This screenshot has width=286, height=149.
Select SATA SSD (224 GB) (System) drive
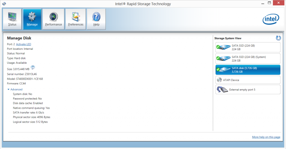[x=248, y=59]
